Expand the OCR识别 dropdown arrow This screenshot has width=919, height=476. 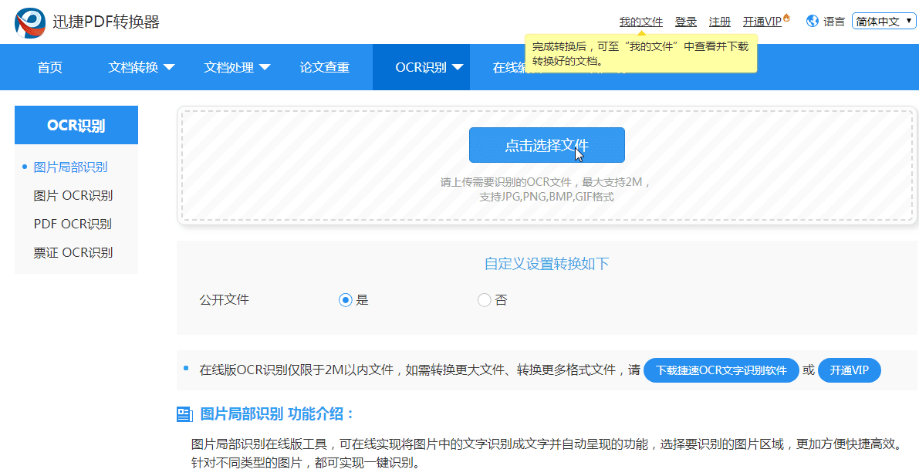coord(460,67)
